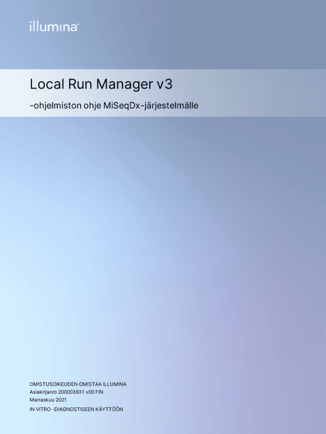Screen dimensions: 326x434
Task: Click the "FIN" language code
Action: point(99,392)
